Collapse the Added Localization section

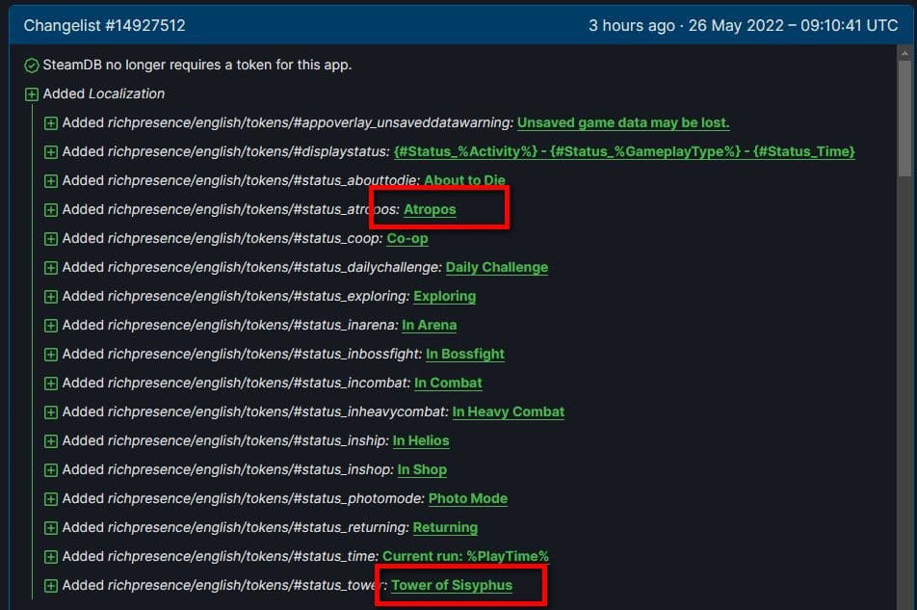tap(32, 94)
